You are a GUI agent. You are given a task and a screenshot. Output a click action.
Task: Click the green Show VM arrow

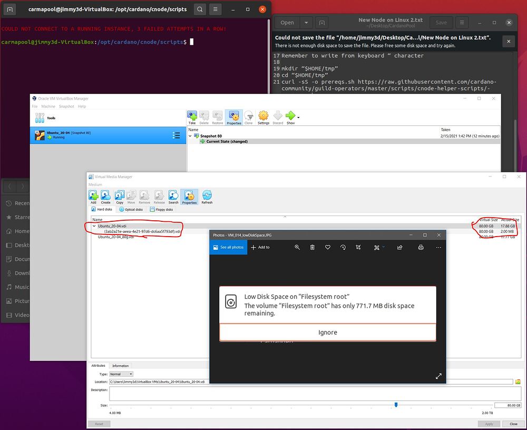click(290, 118)
